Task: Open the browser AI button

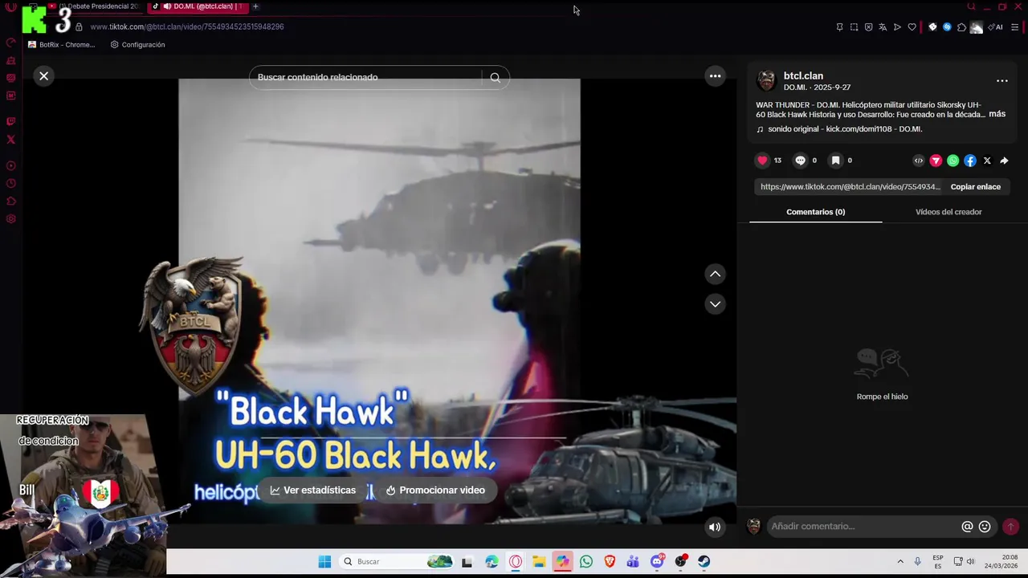Action: pyautogui.click(x=997, y=27)
